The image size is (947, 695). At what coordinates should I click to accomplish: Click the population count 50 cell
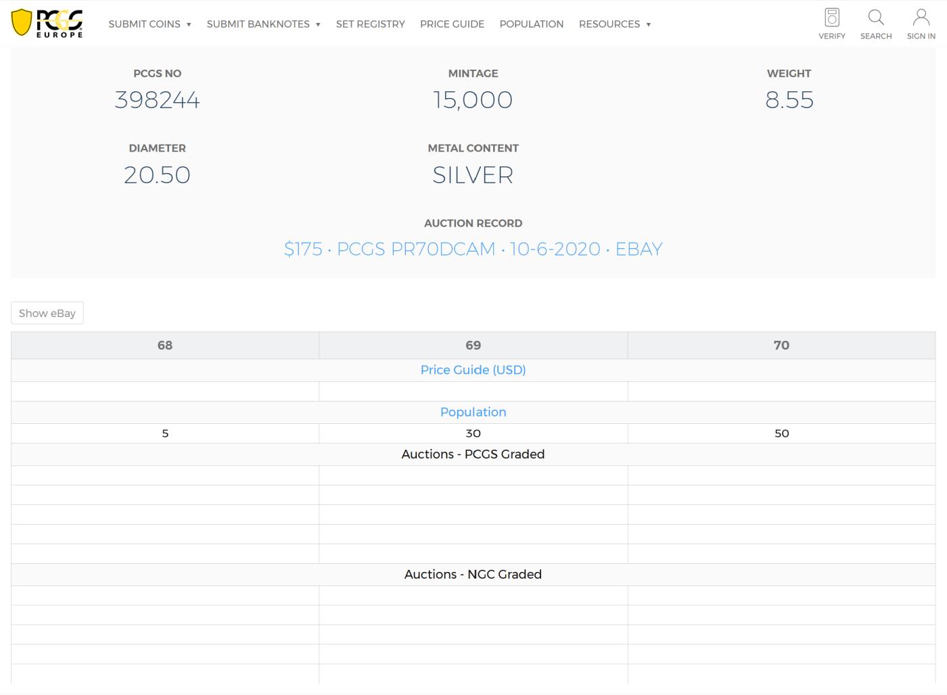tap(781, 433)
